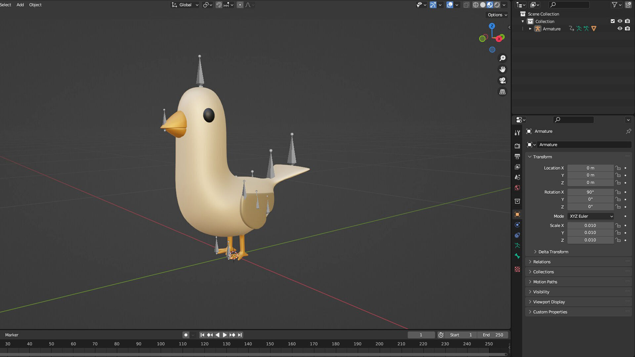Open the Object menu

35,5
